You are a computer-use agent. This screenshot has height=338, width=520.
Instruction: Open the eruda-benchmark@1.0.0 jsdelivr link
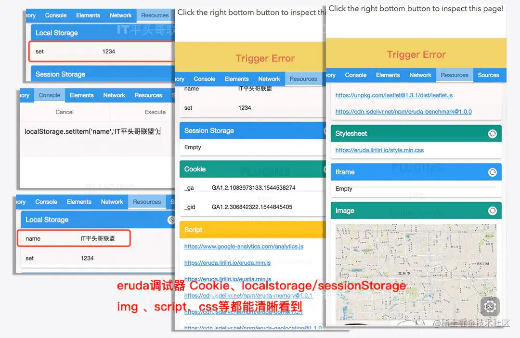403,112
